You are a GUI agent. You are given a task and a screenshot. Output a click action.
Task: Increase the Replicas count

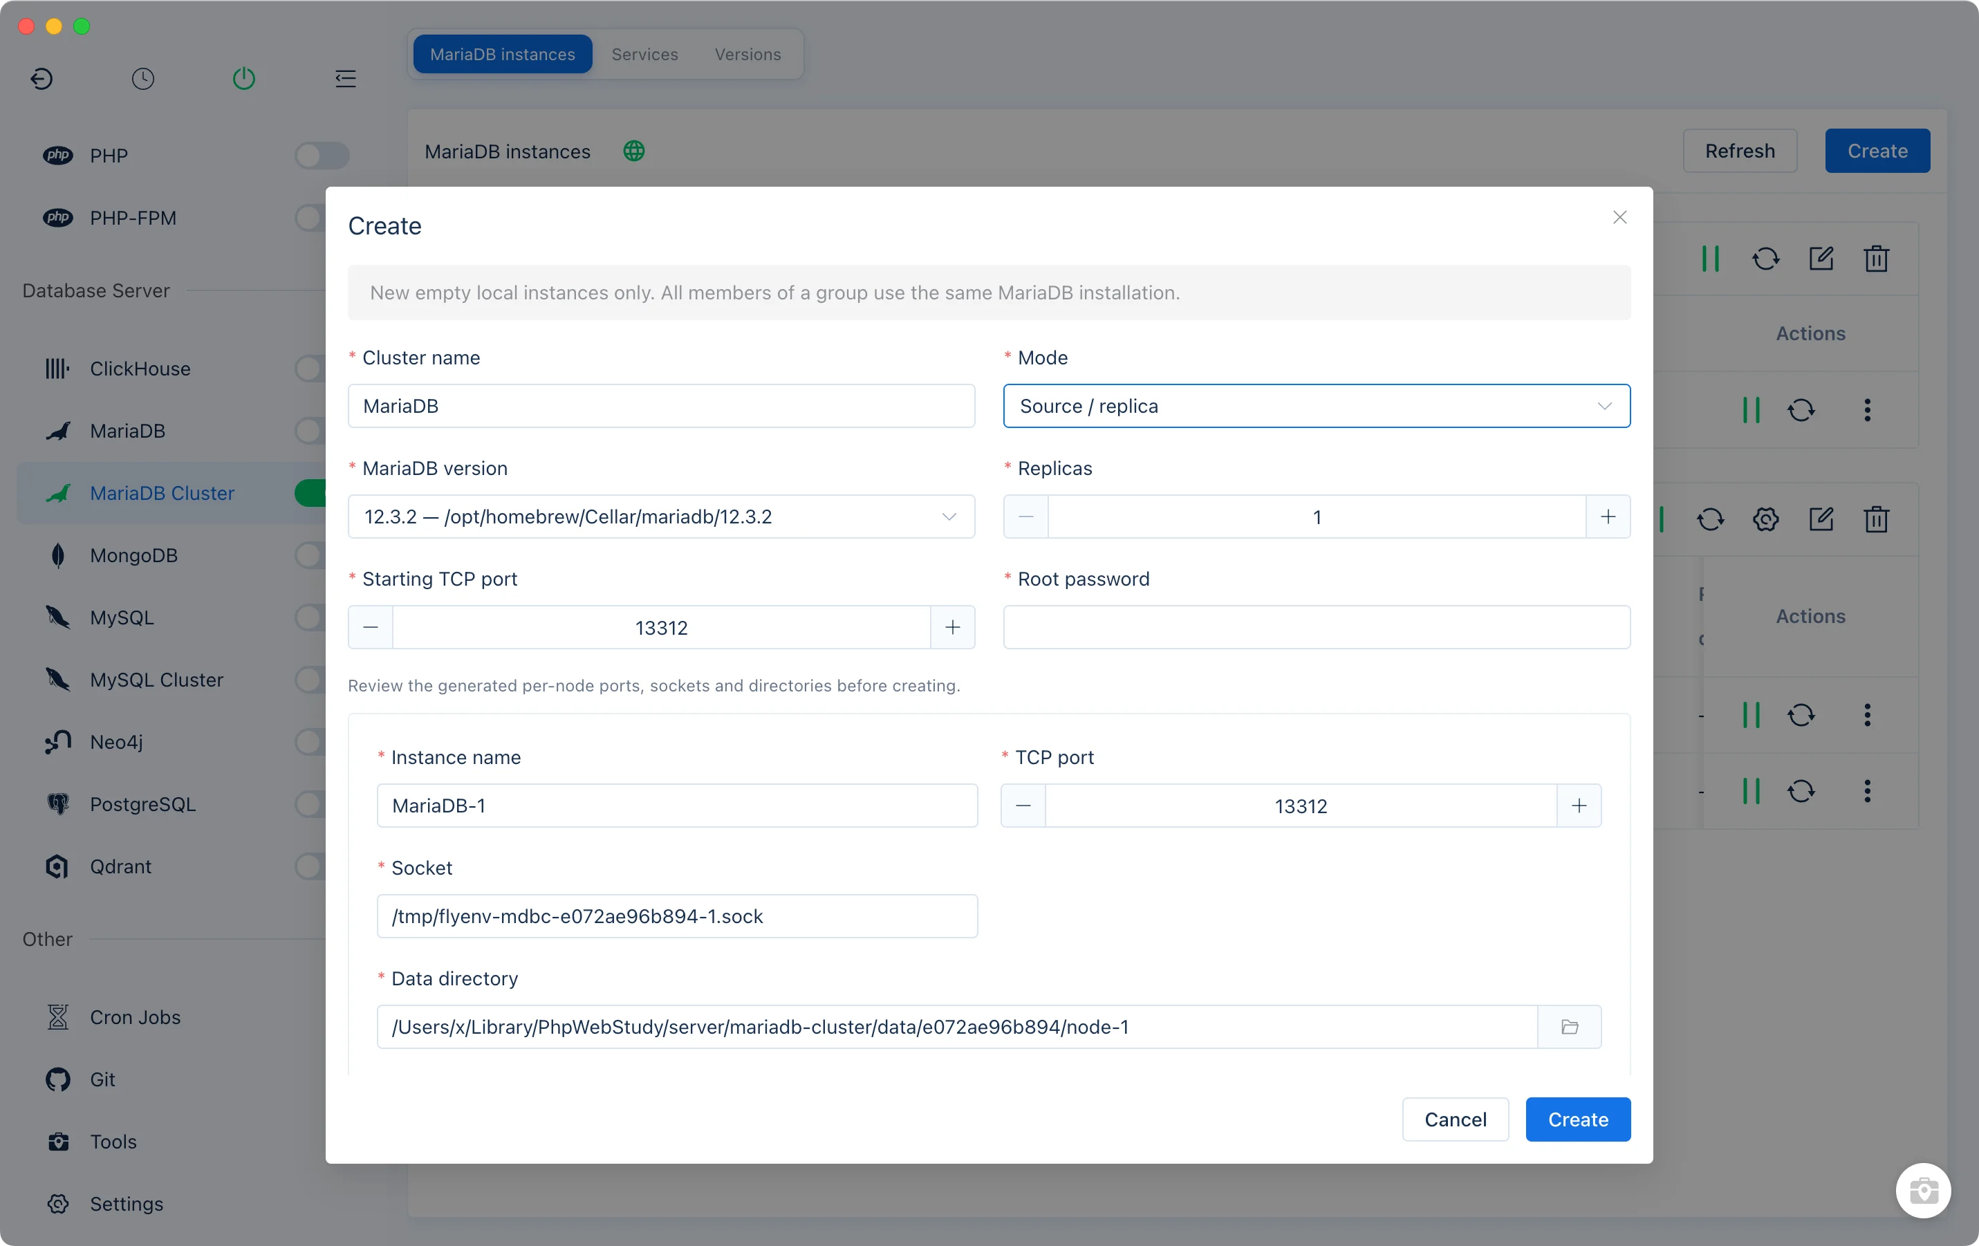[x=1608, y=516]
